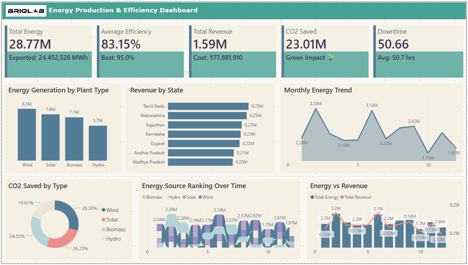Click the 26.25% Solar segment of the donut
Screen dimensions: 468x265
[62, 240]
